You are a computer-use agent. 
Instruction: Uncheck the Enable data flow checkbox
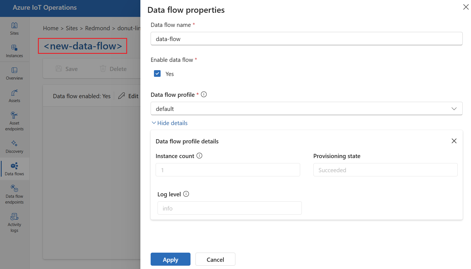point(157,73)
